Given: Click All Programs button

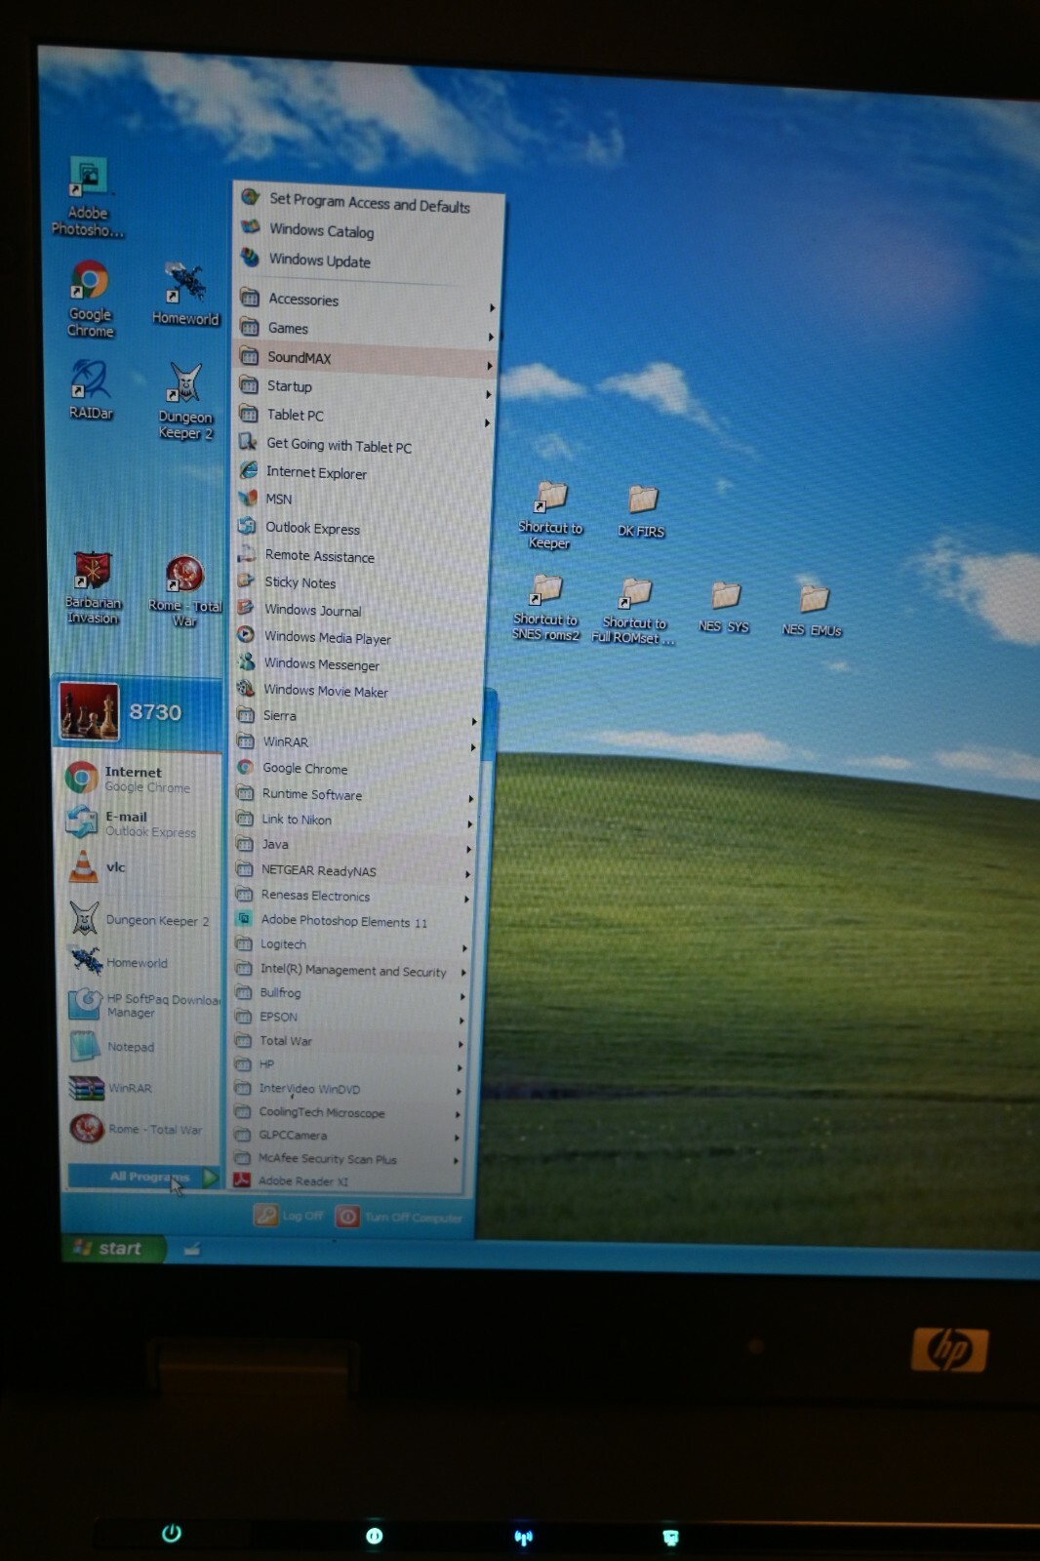Looking at the screenshot, I should click(143, 1177).
